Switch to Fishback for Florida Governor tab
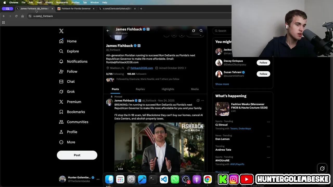Image resolution: width=333 pixels, height=187 pixels. tap(76, 9)
